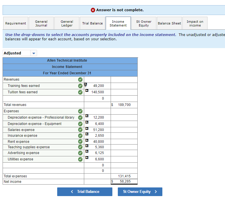The width and height of the screenshot is (225, 205).
Task: Switch to the Trial Balance tab
Action: point(93,23)
